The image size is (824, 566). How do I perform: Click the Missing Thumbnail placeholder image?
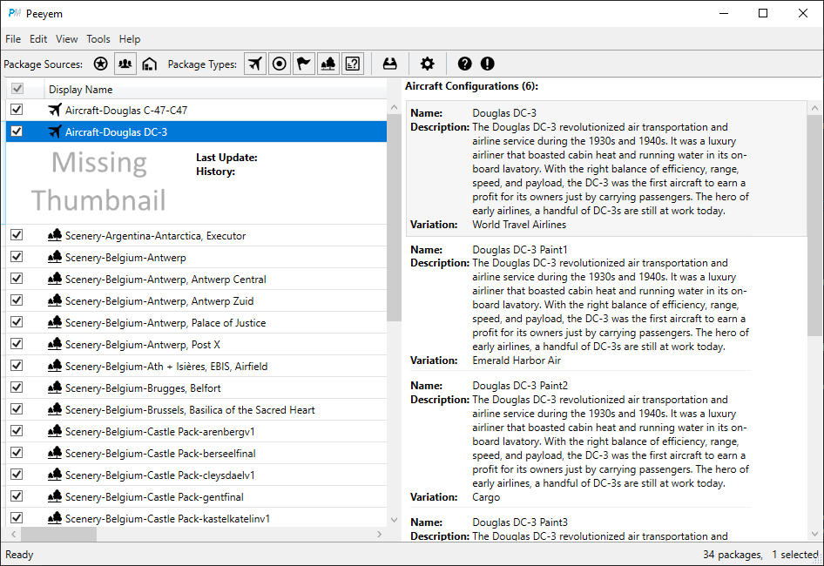point(98,181)
